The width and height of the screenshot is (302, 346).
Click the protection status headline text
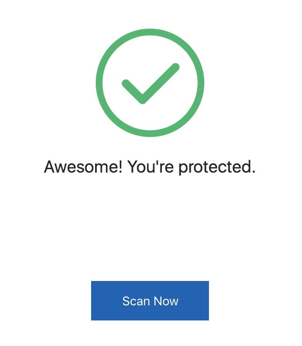(x=150, y=167)
